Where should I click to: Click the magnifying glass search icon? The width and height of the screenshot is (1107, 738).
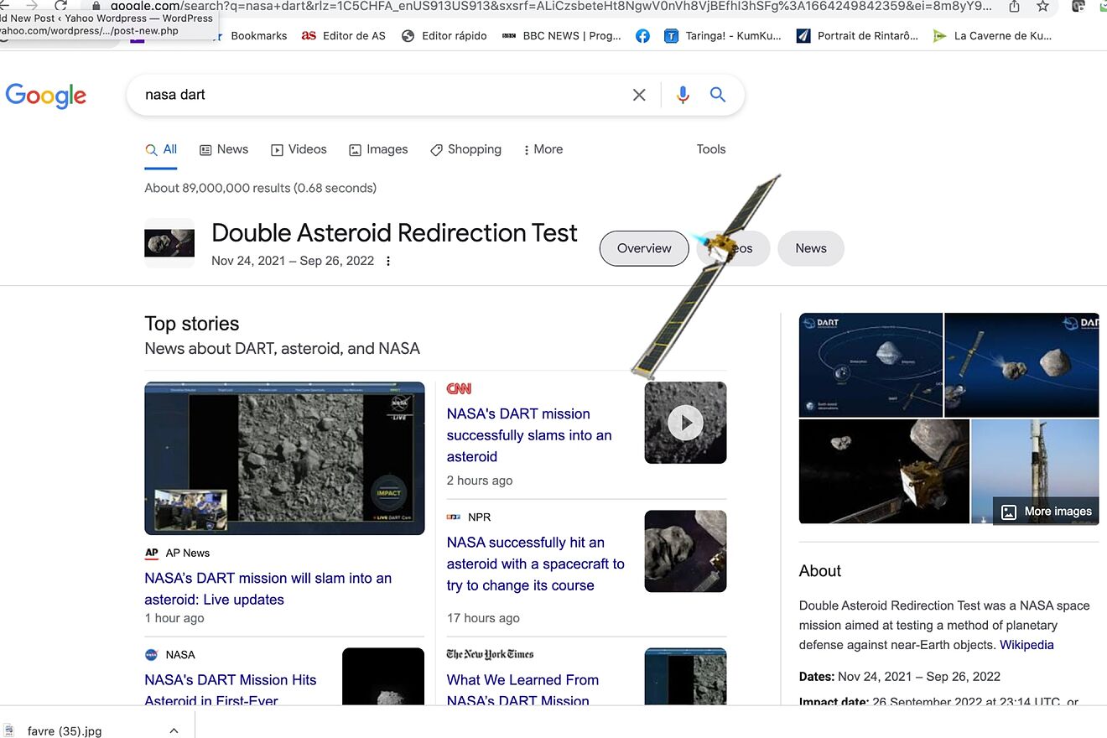(x=717, y=95)
